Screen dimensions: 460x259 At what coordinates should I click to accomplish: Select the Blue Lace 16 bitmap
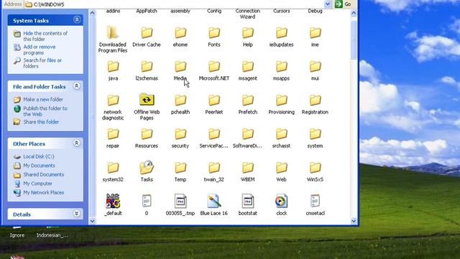pos(214,205)
